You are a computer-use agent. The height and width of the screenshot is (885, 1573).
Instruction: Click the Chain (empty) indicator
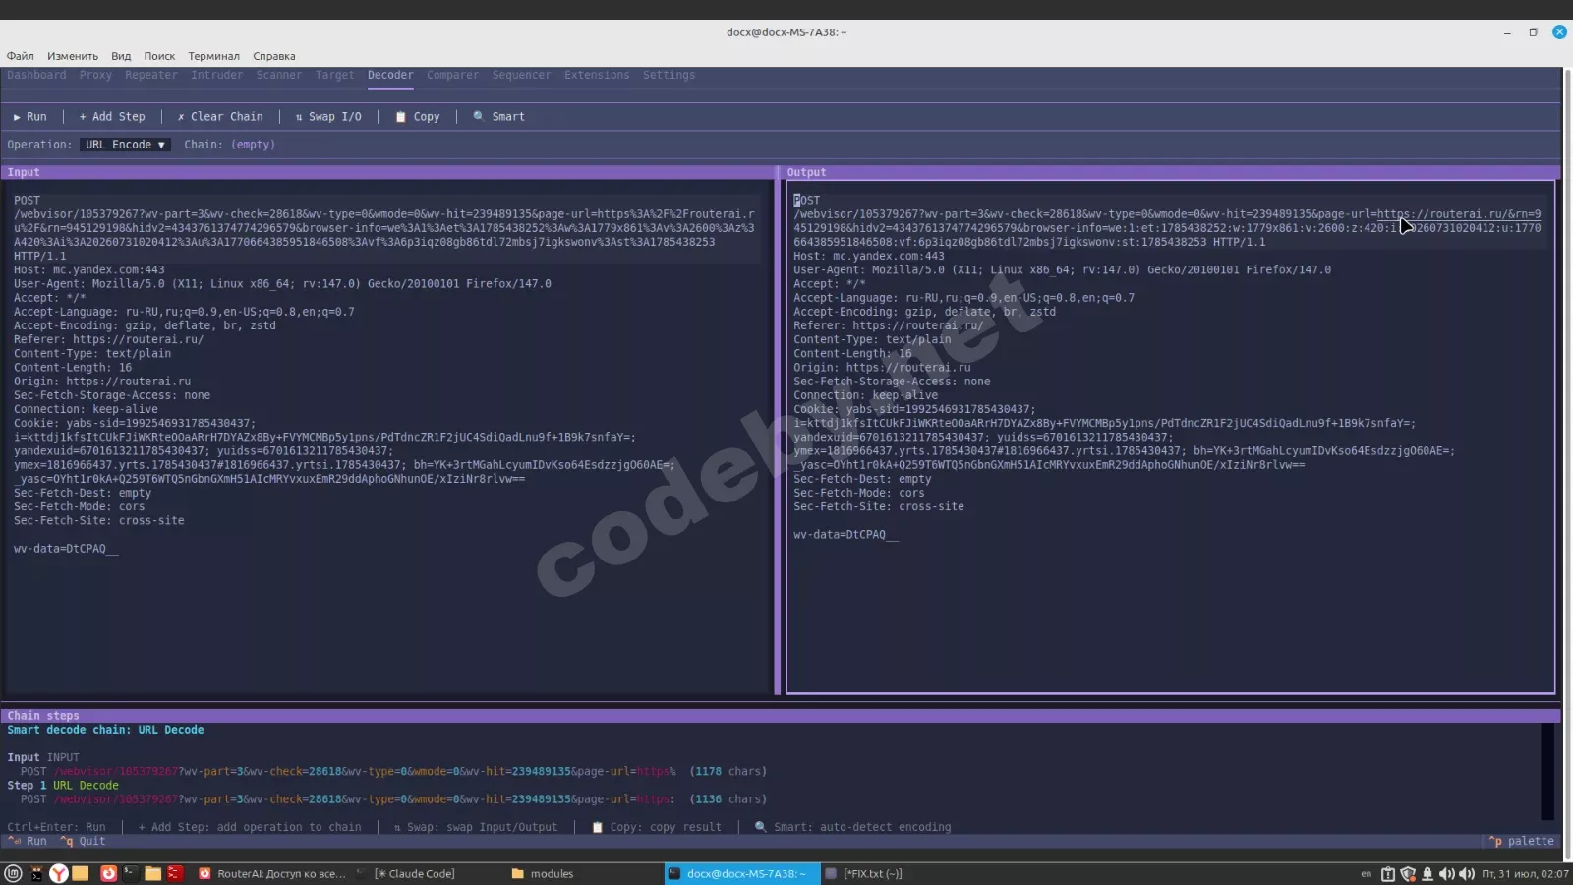point(230,145)
